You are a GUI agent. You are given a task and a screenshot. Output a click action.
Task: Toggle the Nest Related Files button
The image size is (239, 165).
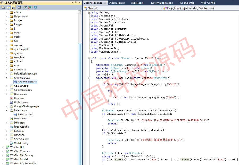(13, 7)
